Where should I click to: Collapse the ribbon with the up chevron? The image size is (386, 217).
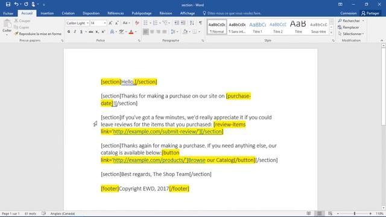[x=382, y=40]
